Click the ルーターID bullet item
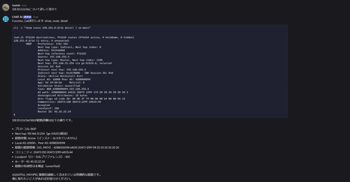 [x=30, y=162]
